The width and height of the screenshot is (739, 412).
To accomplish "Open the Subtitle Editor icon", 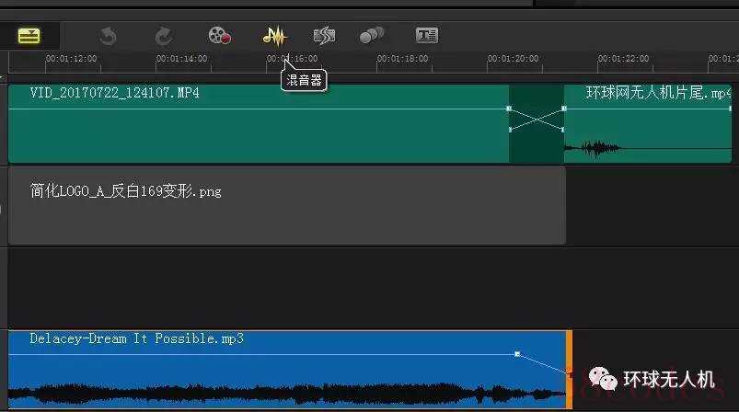I will pyautogui.click(x=427, y=35).
